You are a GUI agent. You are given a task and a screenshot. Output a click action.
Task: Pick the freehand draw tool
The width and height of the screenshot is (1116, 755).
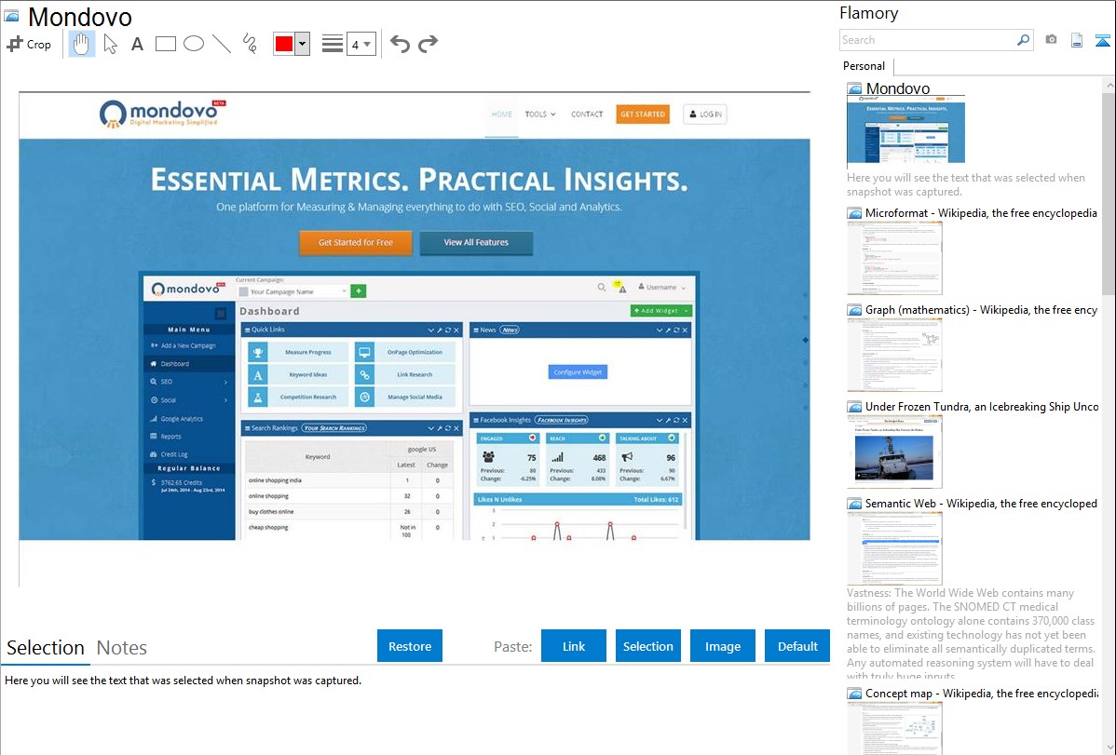click(x=250, y=44)
